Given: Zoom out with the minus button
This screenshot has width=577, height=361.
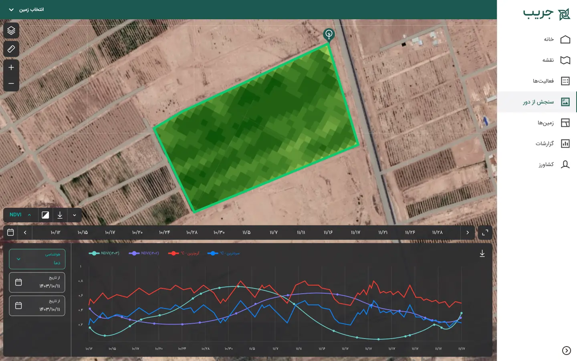Looking at the screenshot, I should [11, 83].
